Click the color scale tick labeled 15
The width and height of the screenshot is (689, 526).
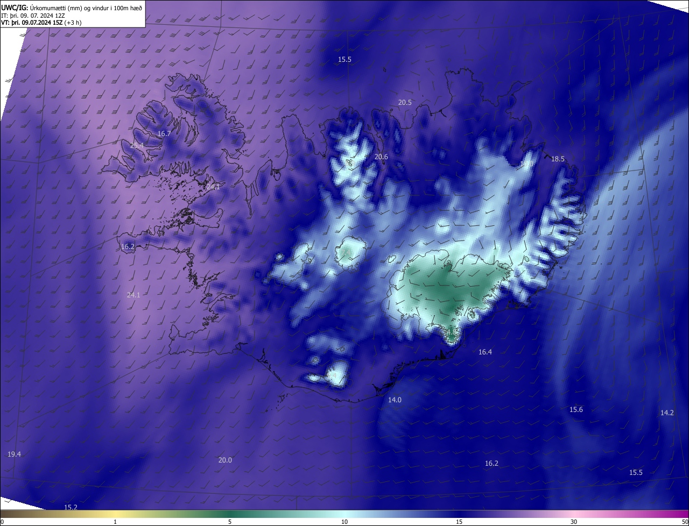coord(459,522)
